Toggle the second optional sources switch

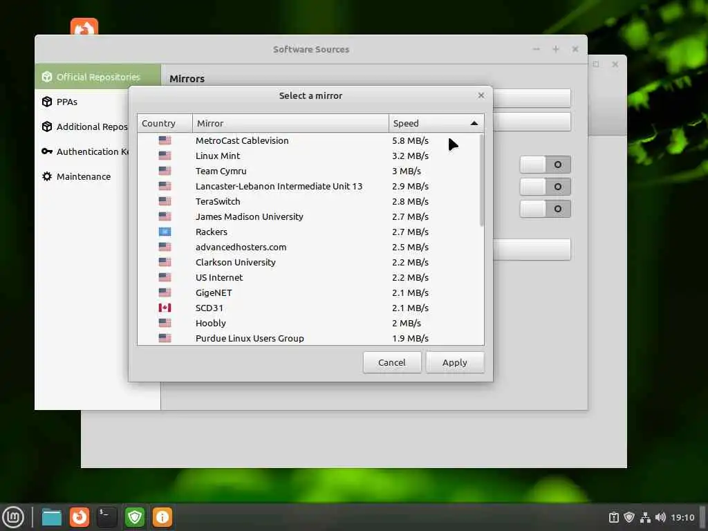(545, 187)
